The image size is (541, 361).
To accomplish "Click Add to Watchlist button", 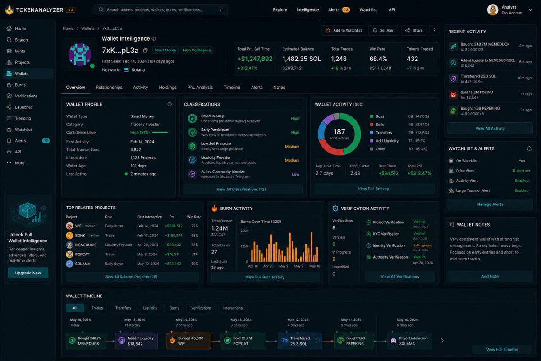I will click(x=344, y=30).
